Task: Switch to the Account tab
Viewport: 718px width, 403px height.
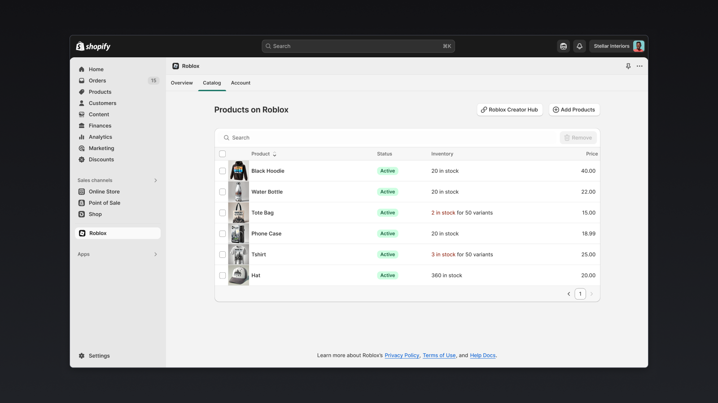Action: [x=241, y=83]
